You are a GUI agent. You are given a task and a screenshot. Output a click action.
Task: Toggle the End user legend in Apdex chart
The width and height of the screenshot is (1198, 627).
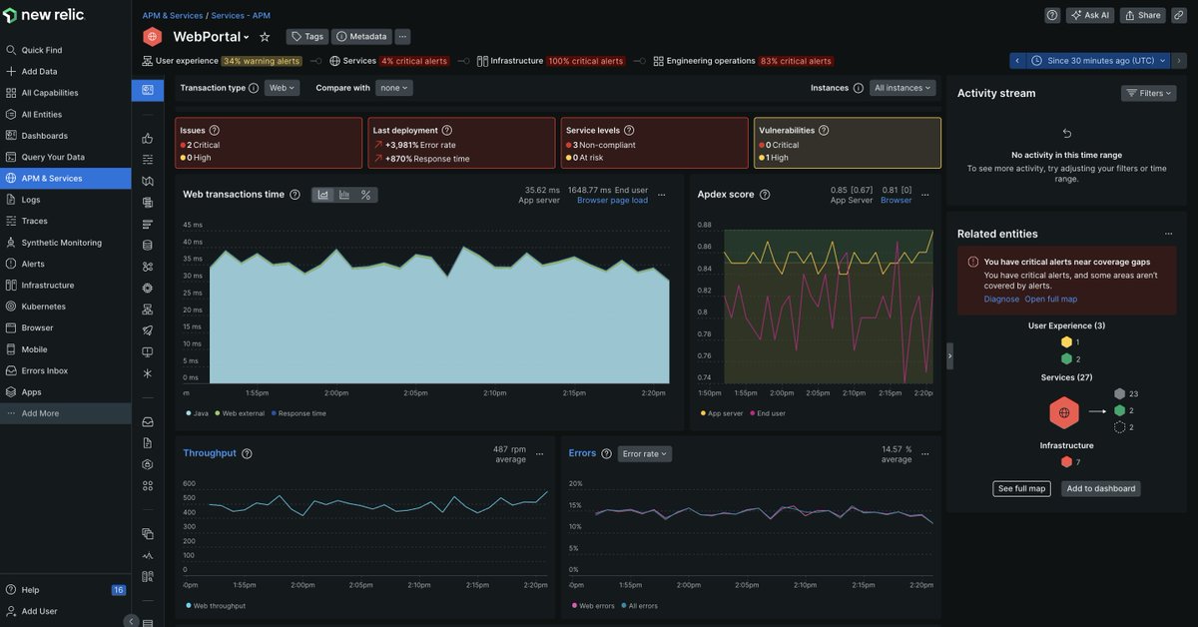pos(766,413)
